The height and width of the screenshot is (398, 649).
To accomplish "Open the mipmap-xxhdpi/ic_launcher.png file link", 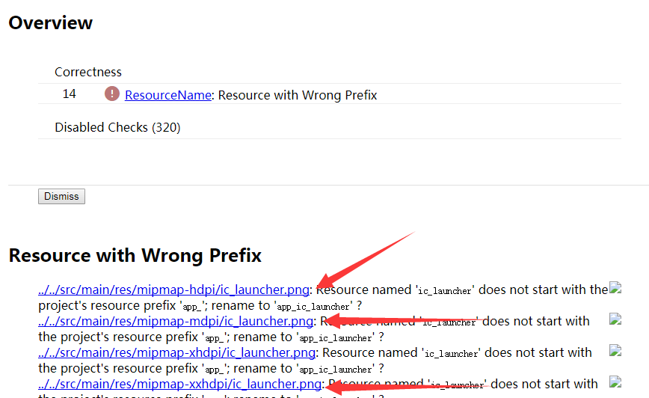I will point(180,384).
